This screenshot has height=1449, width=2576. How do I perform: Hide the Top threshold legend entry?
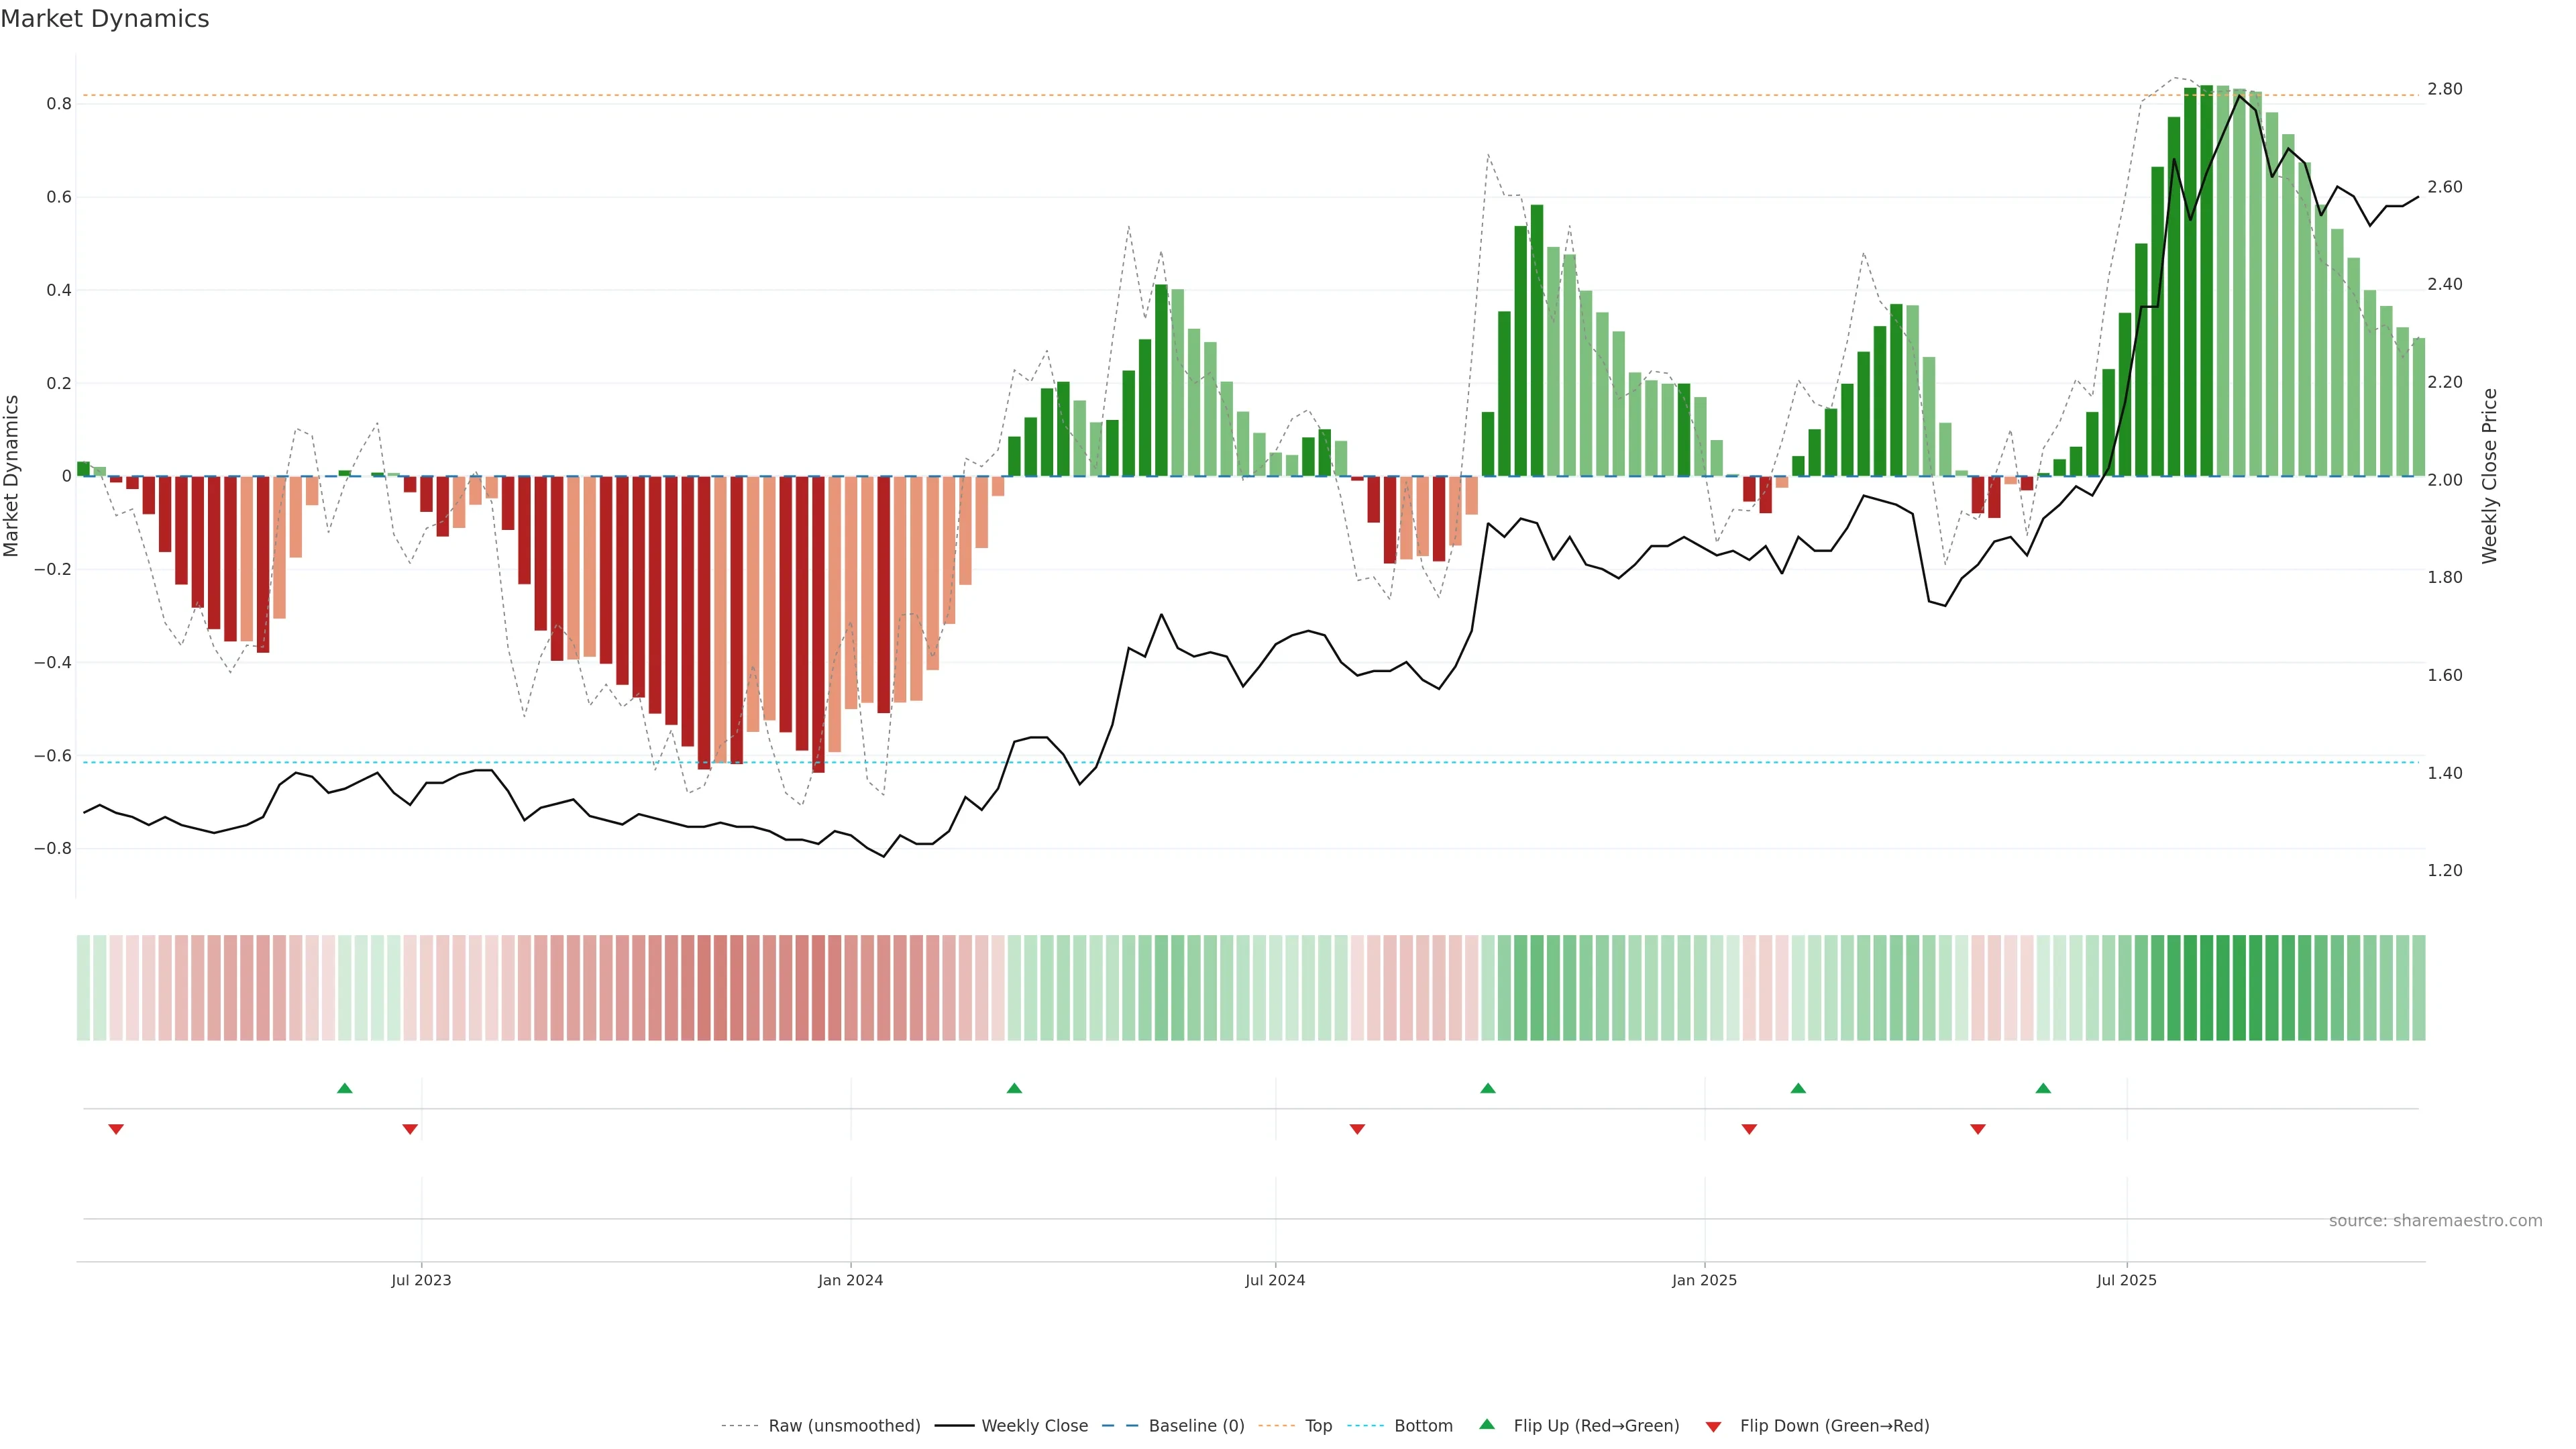pos(1318,1426)
